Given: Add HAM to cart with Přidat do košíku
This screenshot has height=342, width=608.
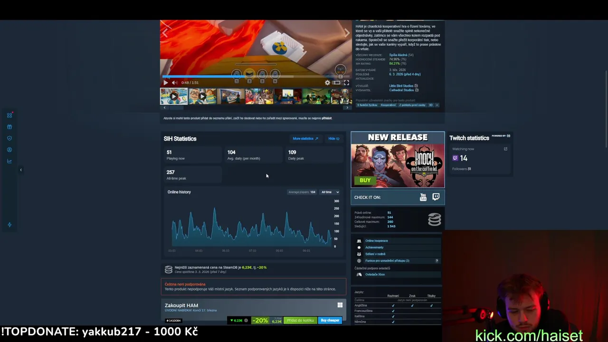Looking at the screenshot, I should pyautogui.click(x=300, y=320).
